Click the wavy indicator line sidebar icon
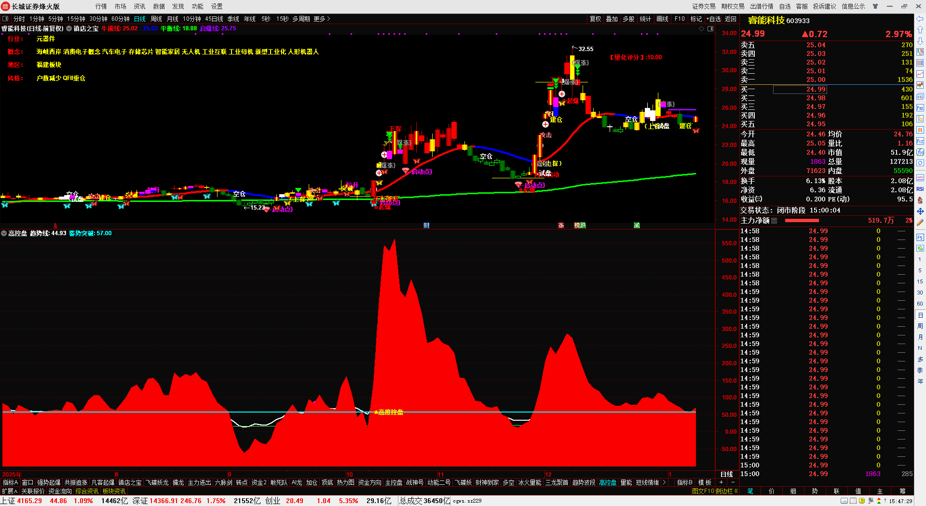The height and width of the screenshot is (506, 926). click(920, 178)
